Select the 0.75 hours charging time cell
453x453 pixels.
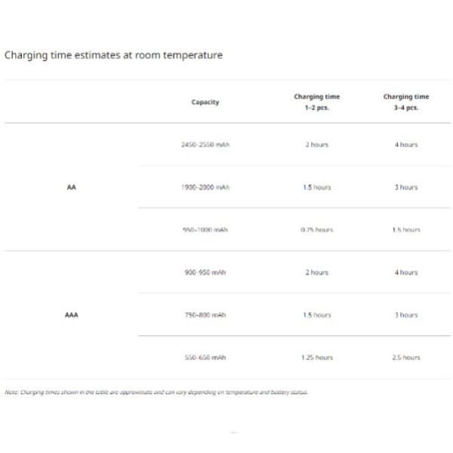317,230
